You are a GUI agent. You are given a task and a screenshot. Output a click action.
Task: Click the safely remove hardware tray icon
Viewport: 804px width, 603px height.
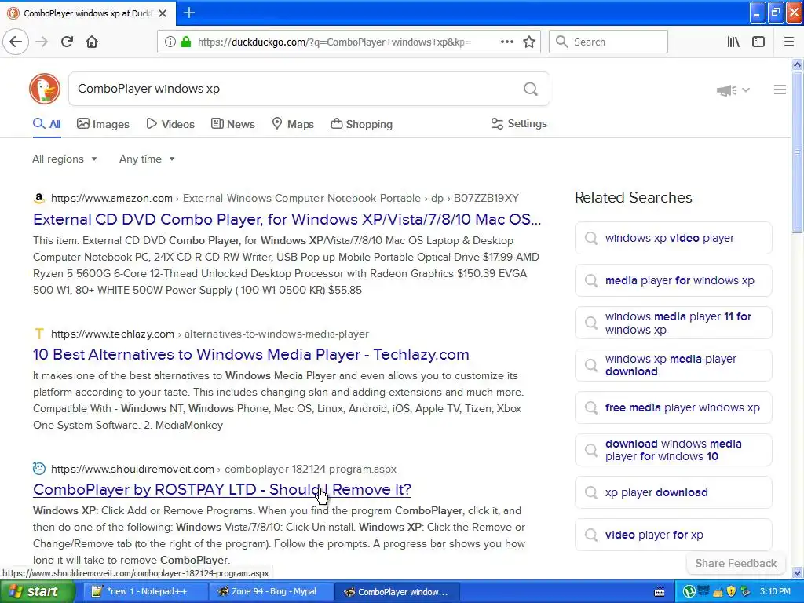(x=745, y=591)
